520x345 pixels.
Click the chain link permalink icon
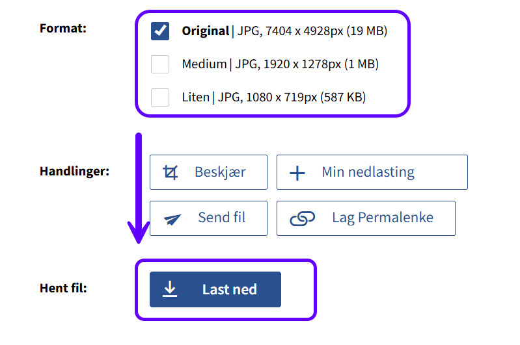click(x=302, y=218)
